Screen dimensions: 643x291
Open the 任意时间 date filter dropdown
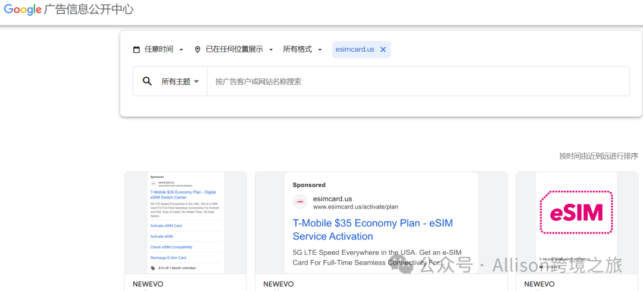click(158, 49)
